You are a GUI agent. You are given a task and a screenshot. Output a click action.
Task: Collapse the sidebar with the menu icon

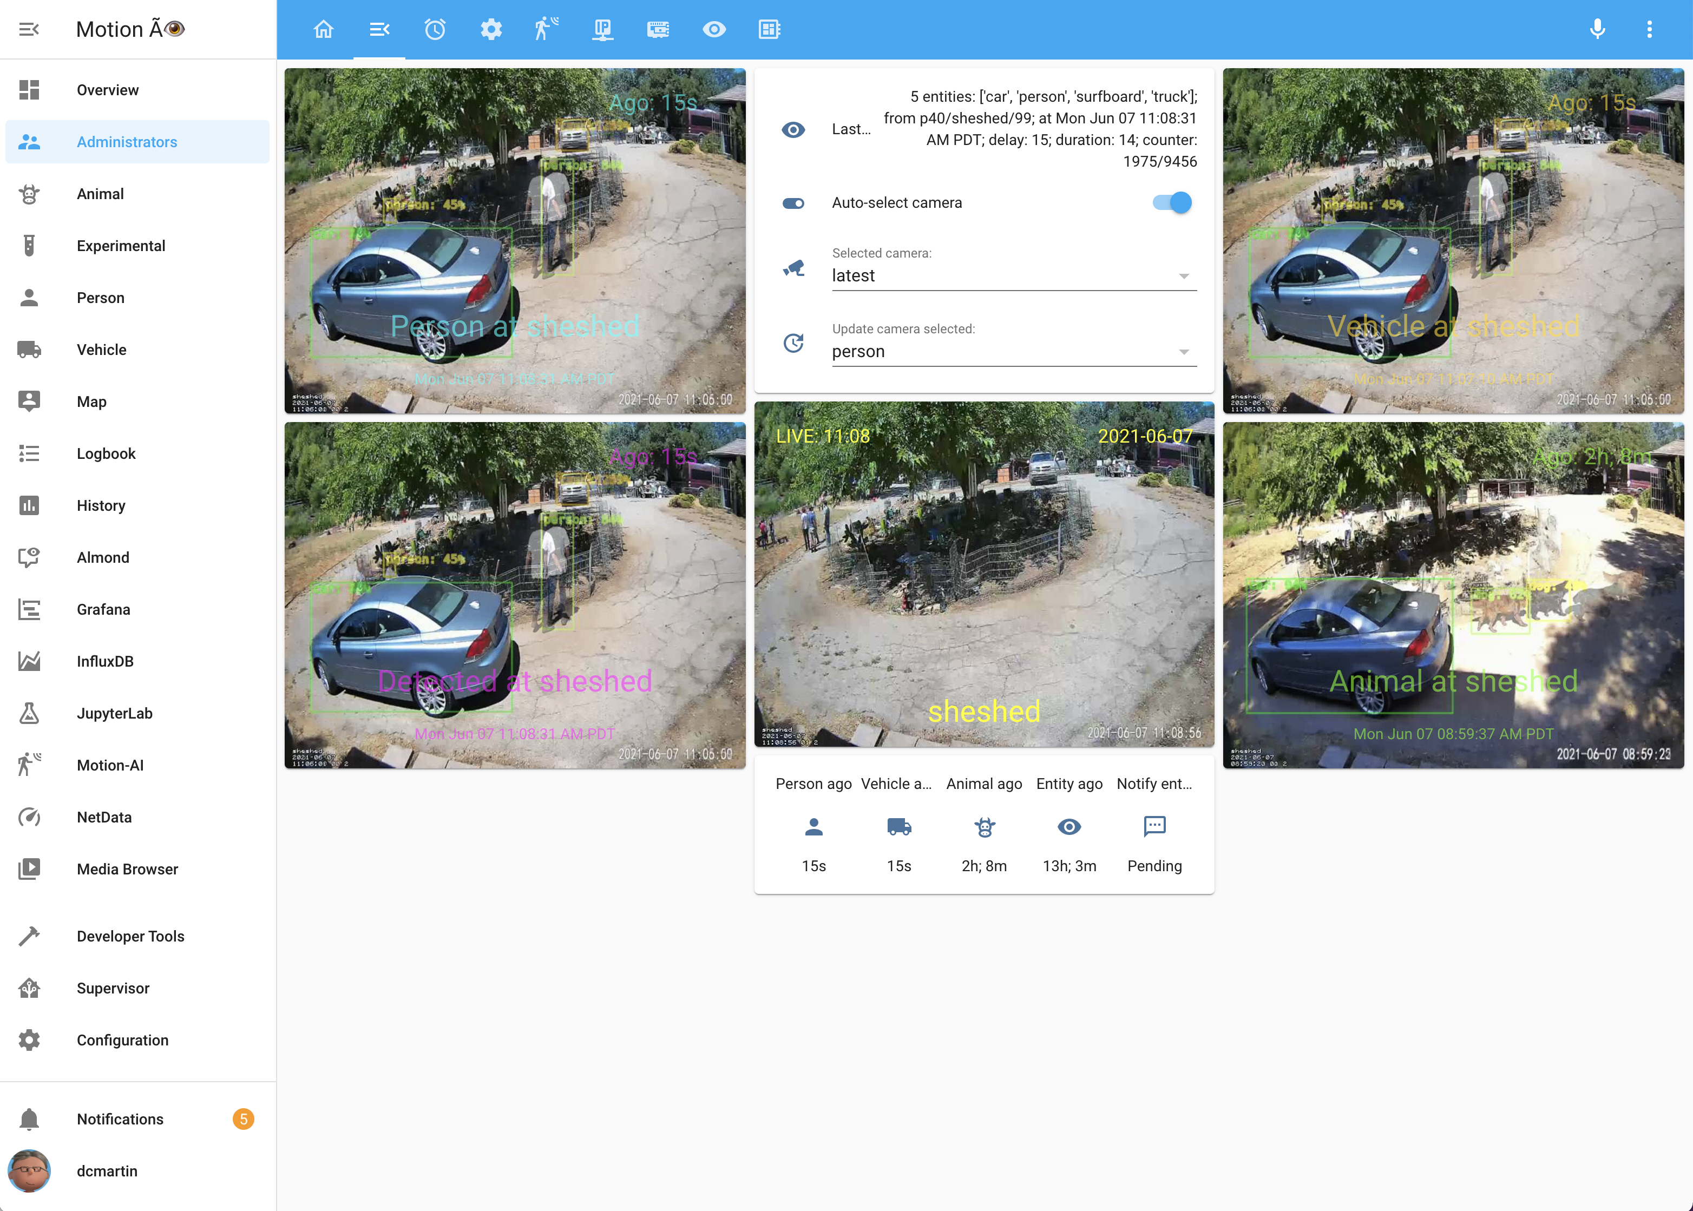[29, 29]
